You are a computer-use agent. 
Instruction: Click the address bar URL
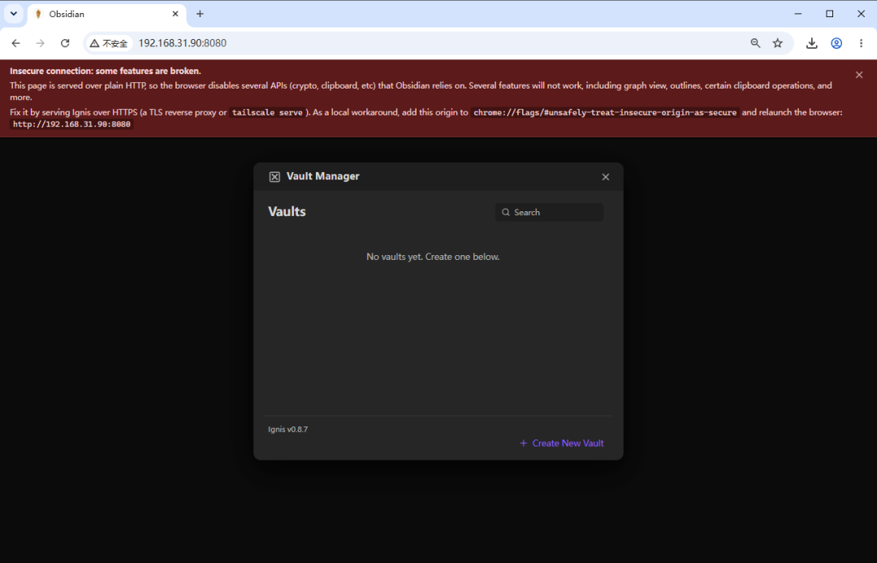pyautogui.click(x=183, y=43)
